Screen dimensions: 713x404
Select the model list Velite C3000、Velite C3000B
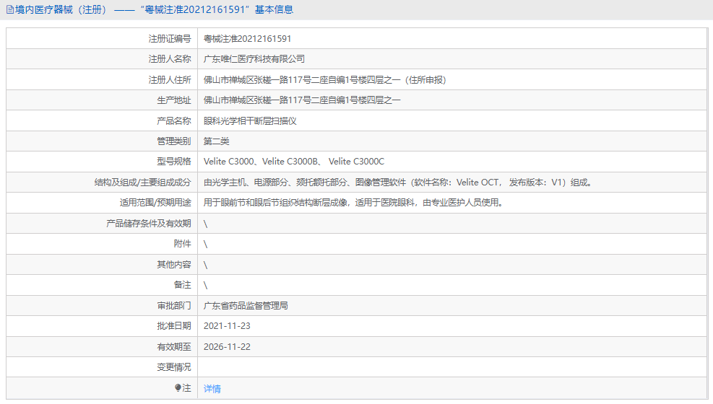[294, 162]
